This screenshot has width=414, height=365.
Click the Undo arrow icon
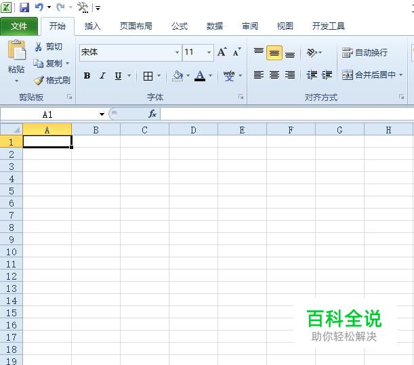(39, 7)
